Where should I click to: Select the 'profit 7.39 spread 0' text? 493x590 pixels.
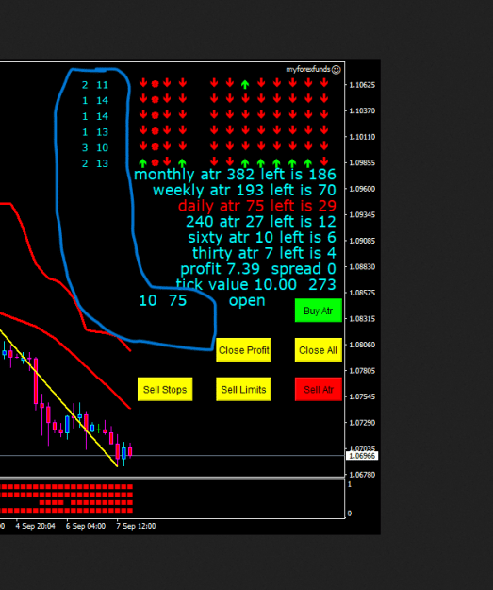258,269
